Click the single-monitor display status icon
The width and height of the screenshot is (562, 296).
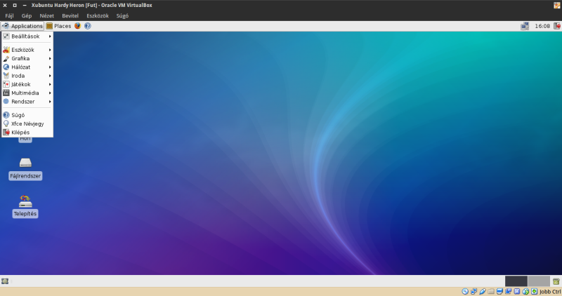coord(499,291)
